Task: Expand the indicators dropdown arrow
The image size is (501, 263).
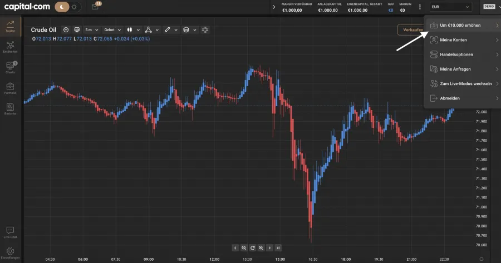Action: [x=157, y=30]
